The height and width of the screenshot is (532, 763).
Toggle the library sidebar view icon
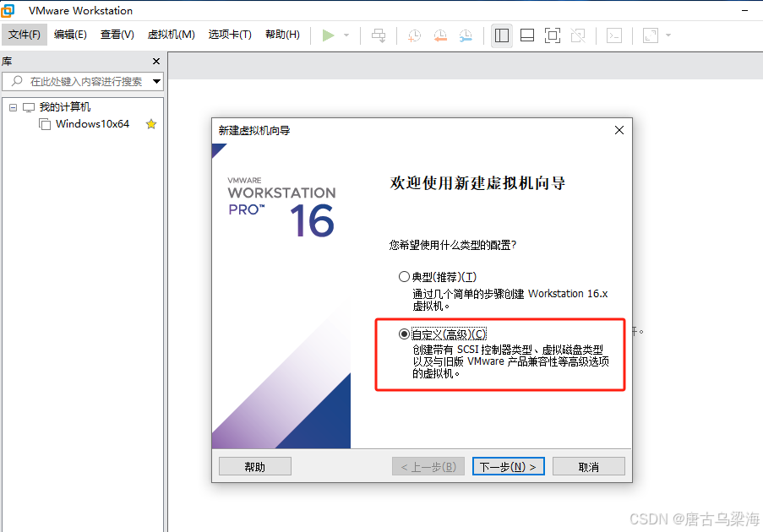[502, 35]
